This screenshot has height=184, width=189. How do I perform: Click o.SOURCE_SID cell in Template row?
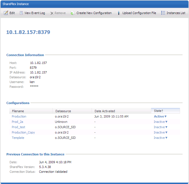click(65, 138)
